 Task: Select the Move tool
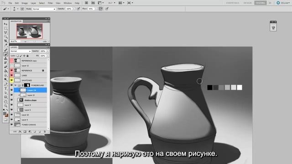5,24
